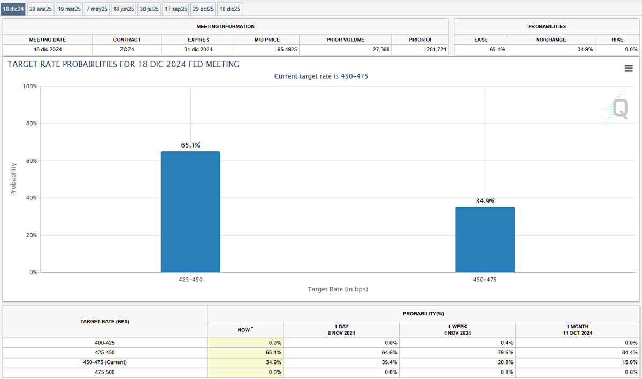The image size is (642, 379).
Task: Select the 18 dic24 meeting tab
Action: pos(13,9)
